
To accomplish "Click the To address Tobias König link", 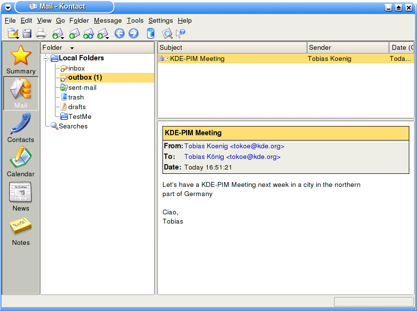I will pyautogui.click(x=232, y=156).
